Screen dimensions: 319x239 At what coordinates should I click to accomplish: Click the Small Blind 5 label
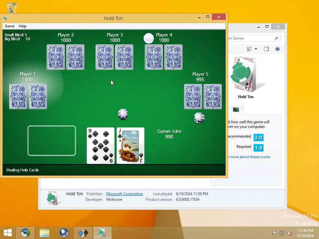tap(16, 35)
